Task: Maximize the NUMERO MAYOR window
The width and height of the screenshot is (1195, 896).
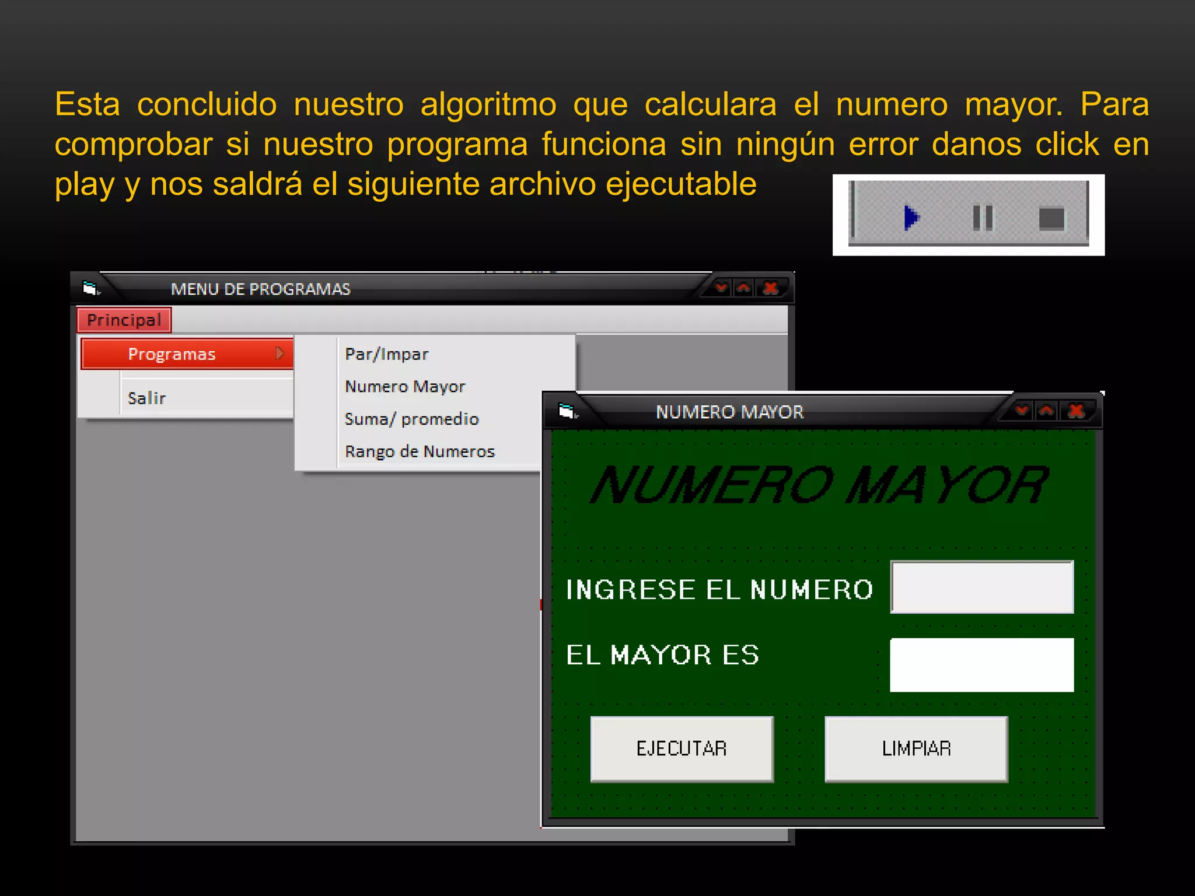Action: 1047,411
